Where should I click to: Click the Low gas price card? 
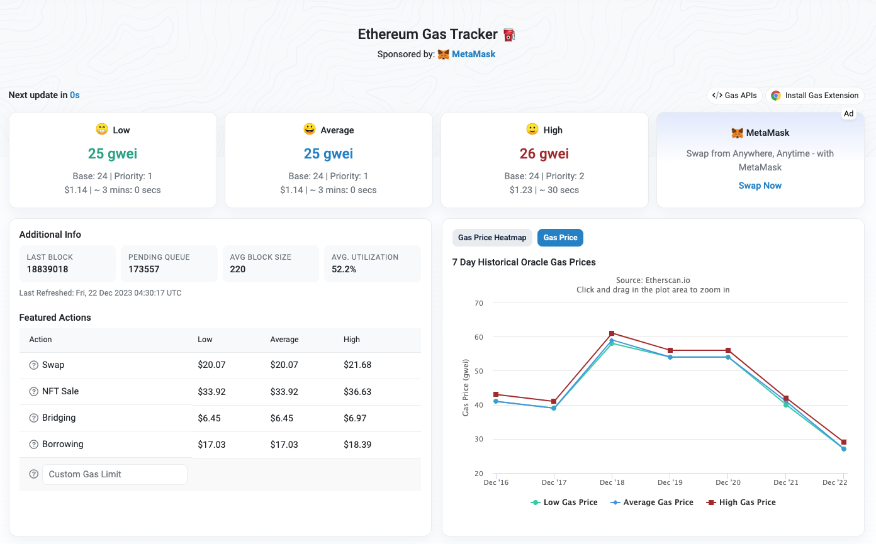pos(113,160)
